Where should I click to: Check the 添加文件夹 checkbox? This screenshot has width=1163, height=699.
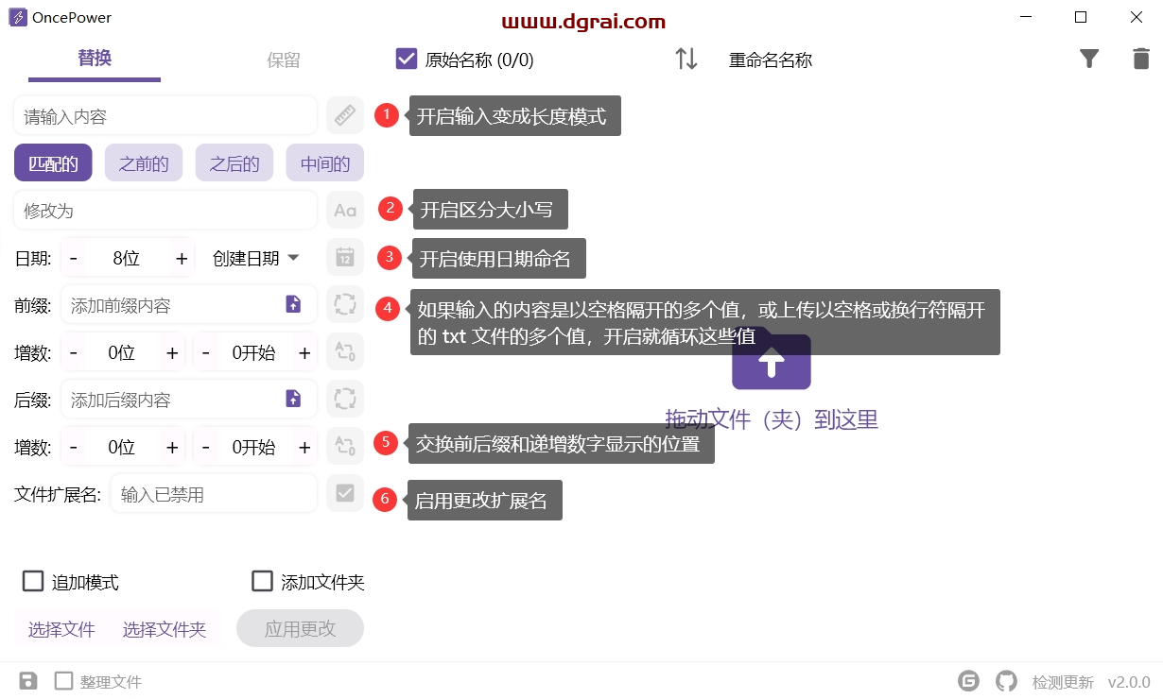click(x=262, y=581)
